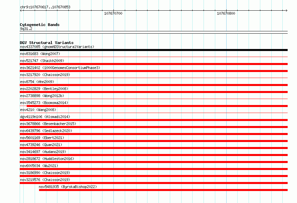Viewport: 297px width, 203px height.
Task: Open variant esv4210 (Wang2008)
Action: point(38,110)
